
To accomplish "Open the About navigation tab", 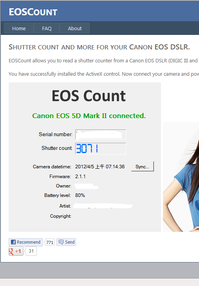I will pos(75,28).
